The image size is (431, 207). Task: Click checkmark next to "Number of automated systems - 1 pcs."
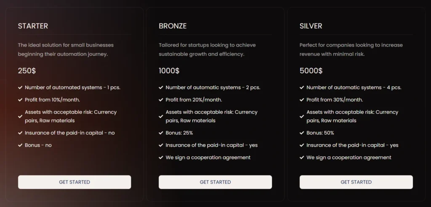tap(20, 88)
